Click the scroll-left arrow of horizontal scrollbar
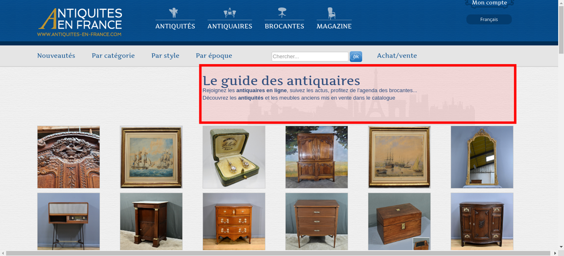 [3, 253]
